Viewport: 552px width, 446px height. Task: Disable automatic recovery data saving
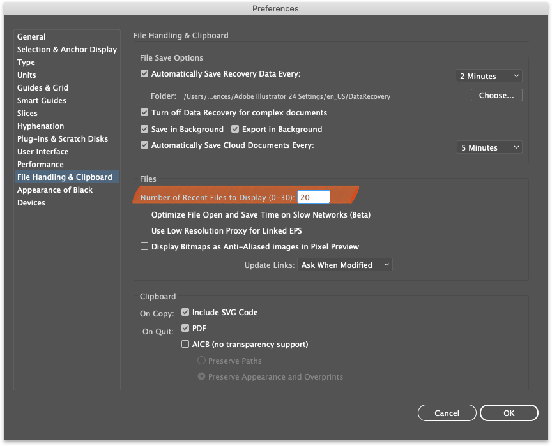point(144,73)
